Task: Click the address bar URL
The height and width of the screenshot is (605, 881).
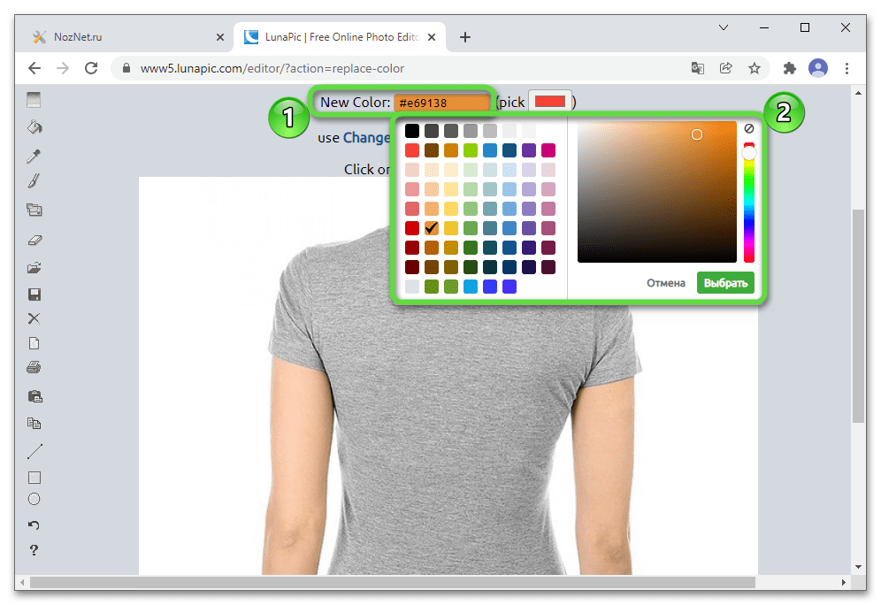Action: pyautogui.click(x=272, y=68)
